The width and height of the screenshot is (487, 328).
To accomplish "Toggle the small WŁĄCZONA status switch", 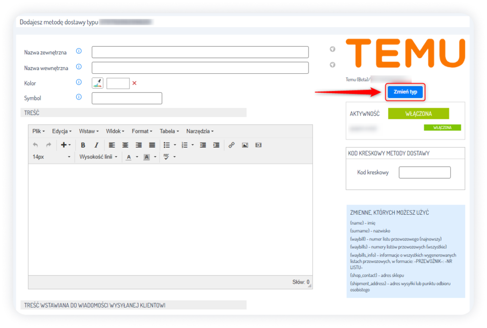I will [442, 128].
